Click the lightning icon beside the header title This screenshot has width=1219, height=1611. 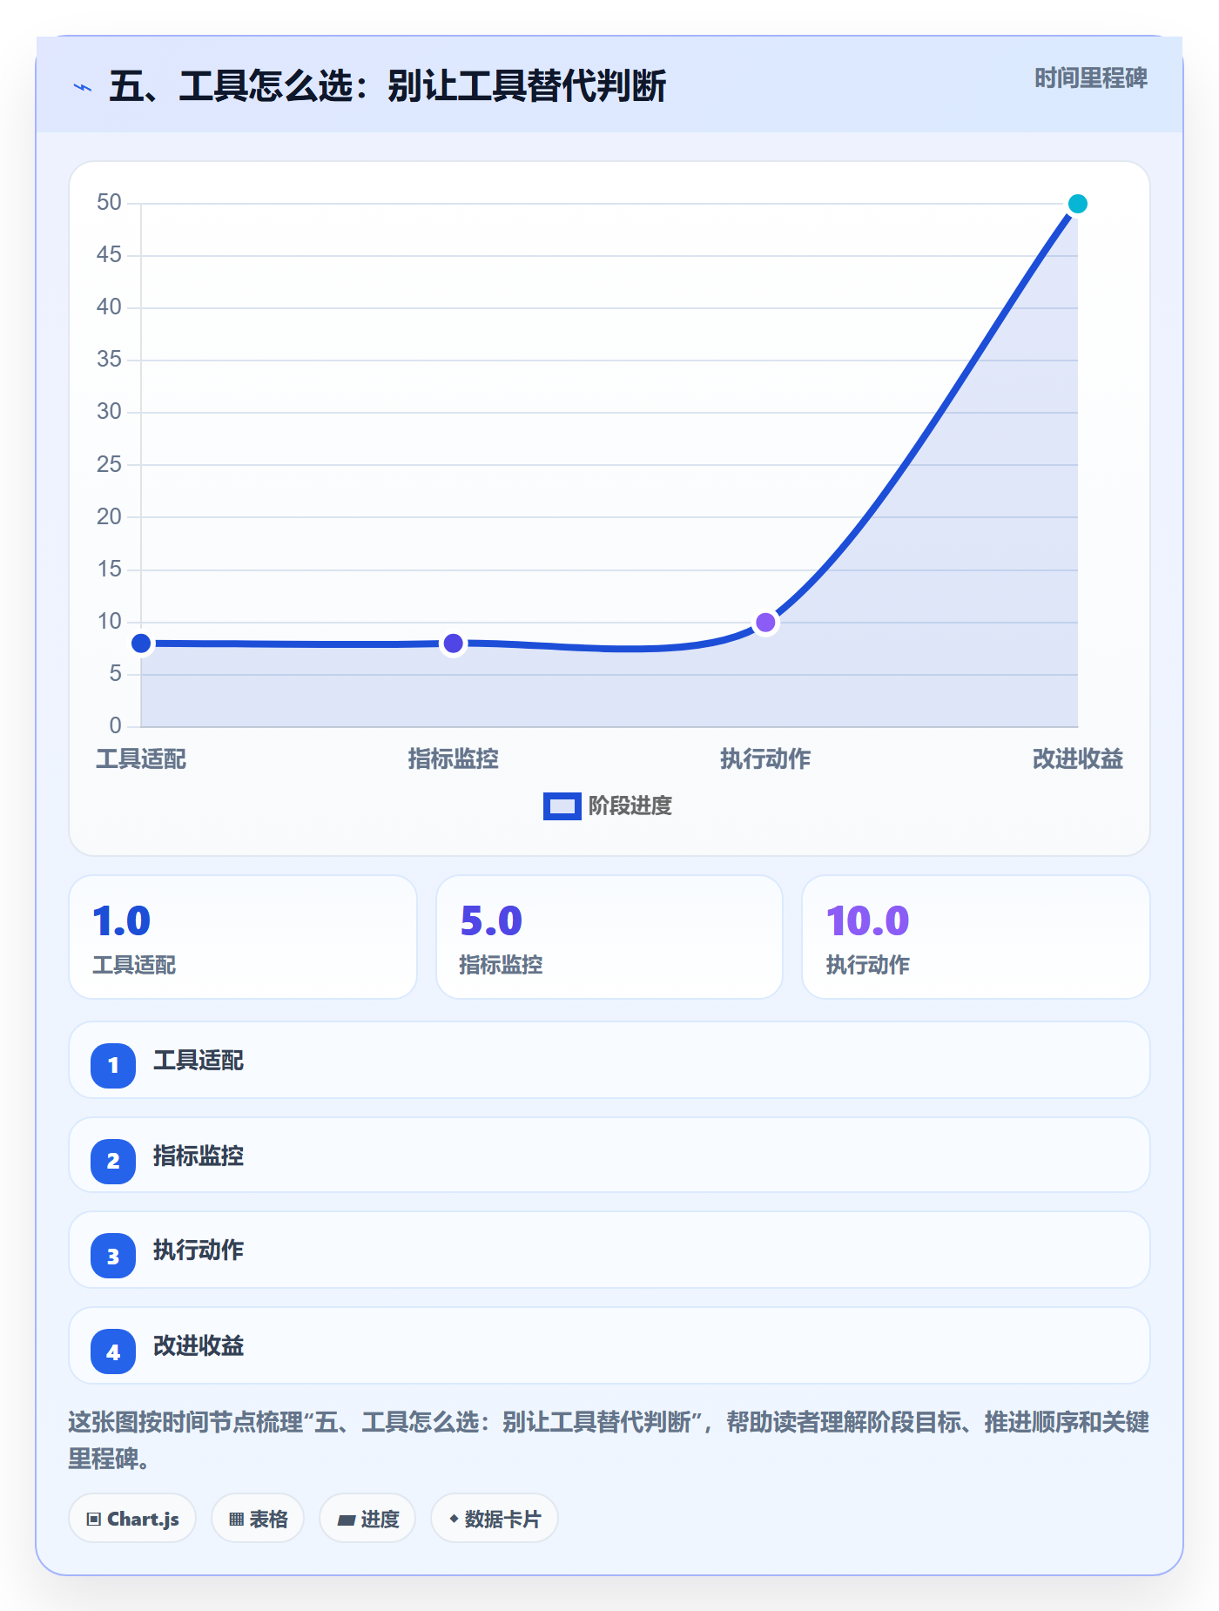(83, 87)
